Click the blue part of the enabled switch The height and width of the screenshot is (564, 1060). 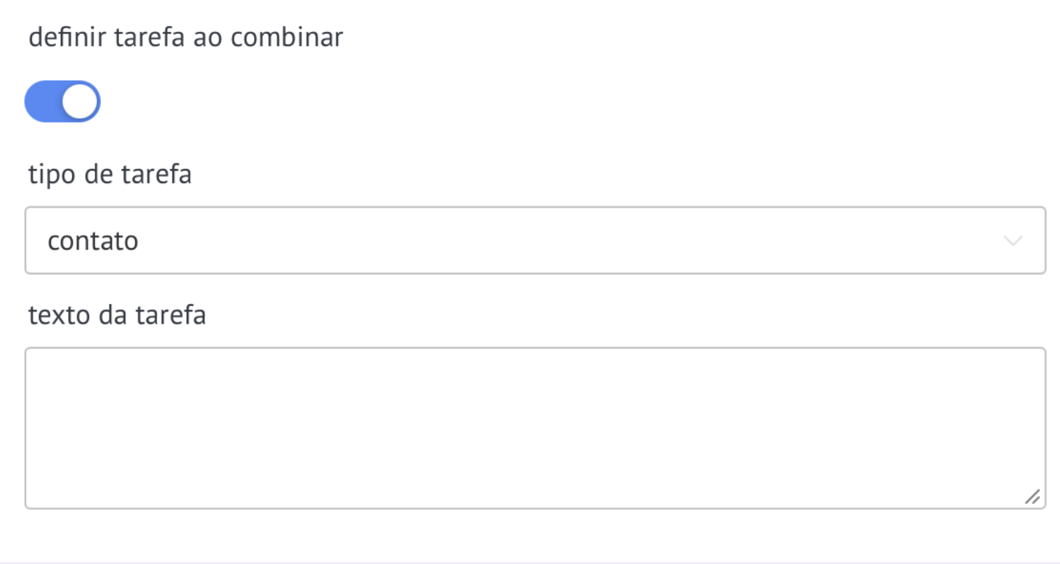pos(42,101)
